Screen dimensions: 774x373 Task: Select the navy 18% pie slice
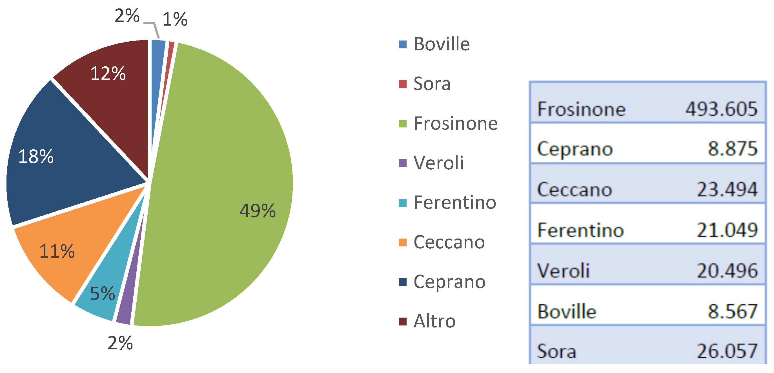(x=60, y=159)
